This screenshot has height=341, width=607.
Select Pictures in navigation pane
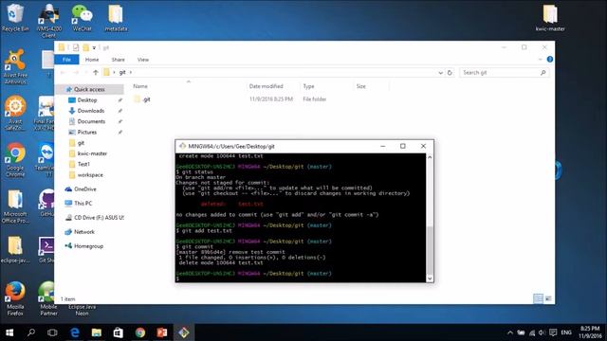[x=86, y=133]
